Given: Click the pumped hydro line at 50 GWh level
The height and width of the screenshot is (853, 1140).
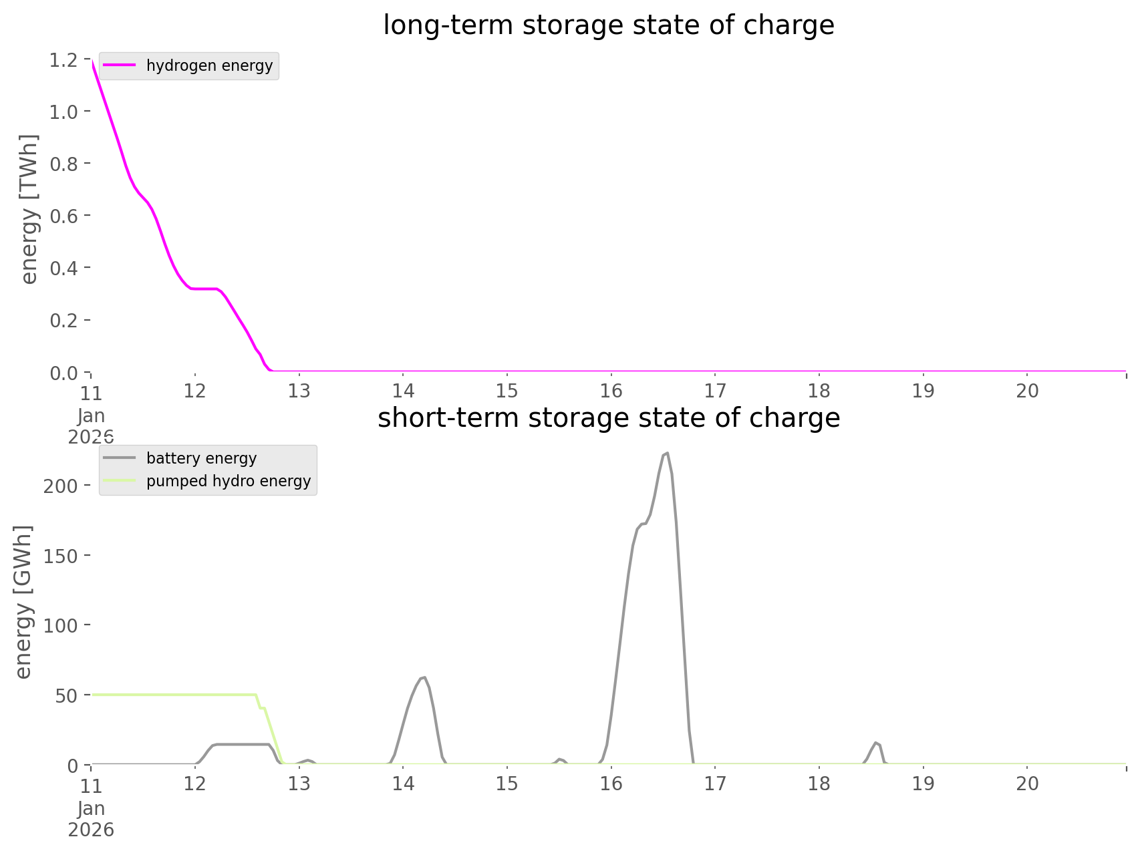Looking at the screenshot, I should [174, 695].
